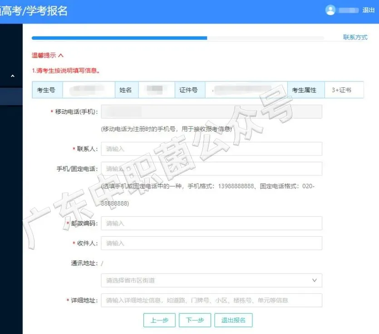Click the 退出报名 button

(x=233, y=320)
